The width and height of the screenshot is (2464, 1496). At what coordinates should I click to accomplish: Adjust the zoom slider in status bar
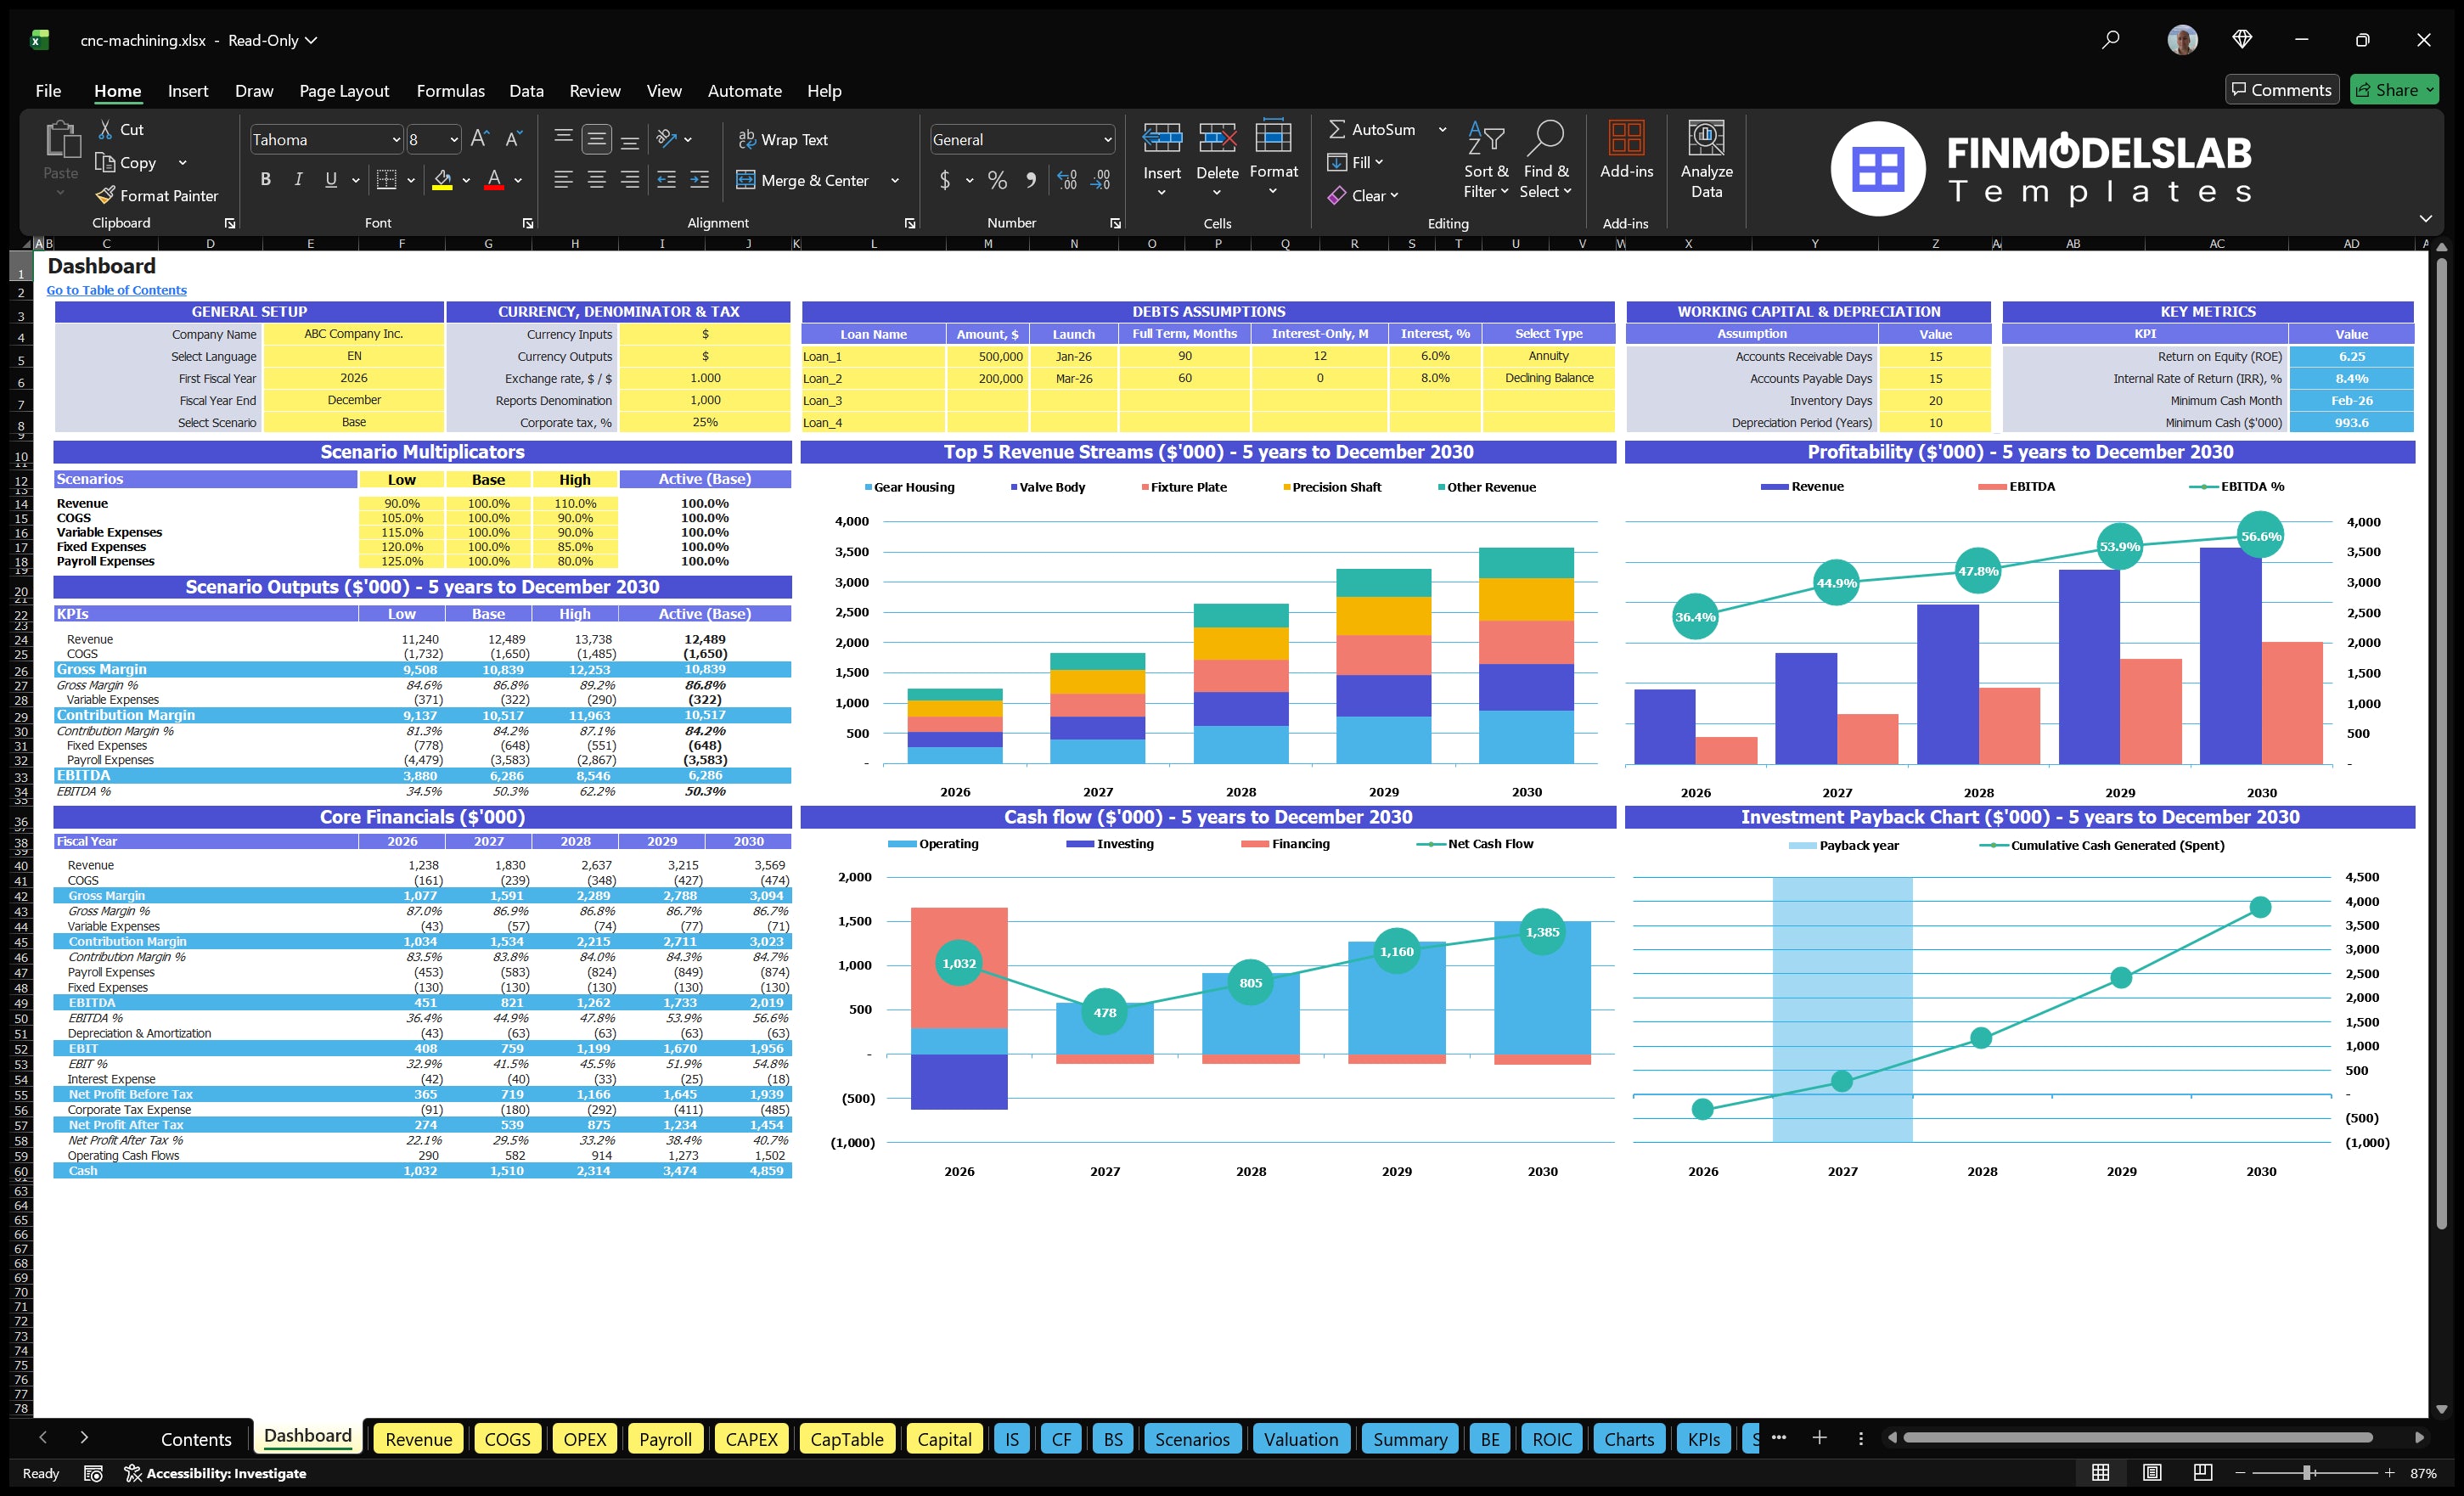2307,1473
